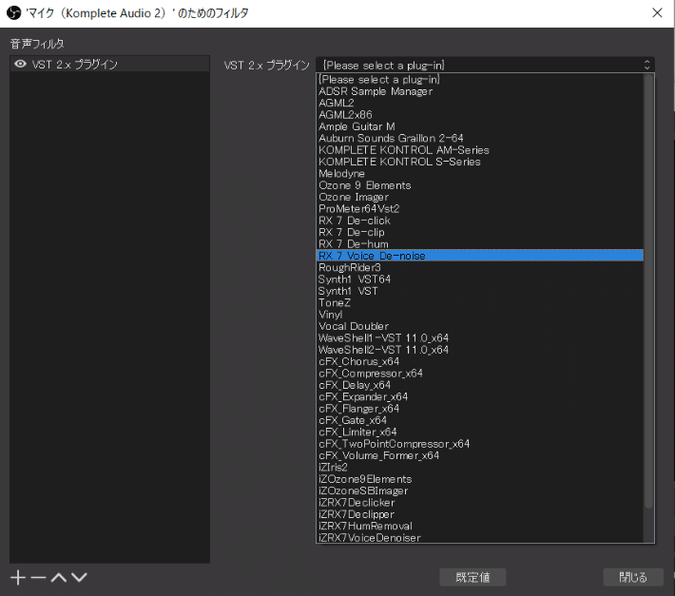Screen dimensions: 675x596
Task: Select WaveShell2-VST 11.0_x64
Action: (480, 350)
